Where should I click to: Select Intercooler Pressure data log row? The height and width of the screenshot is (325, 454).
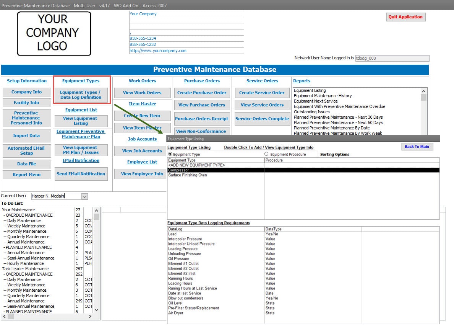pyautogui.click(x=303, y=239)
